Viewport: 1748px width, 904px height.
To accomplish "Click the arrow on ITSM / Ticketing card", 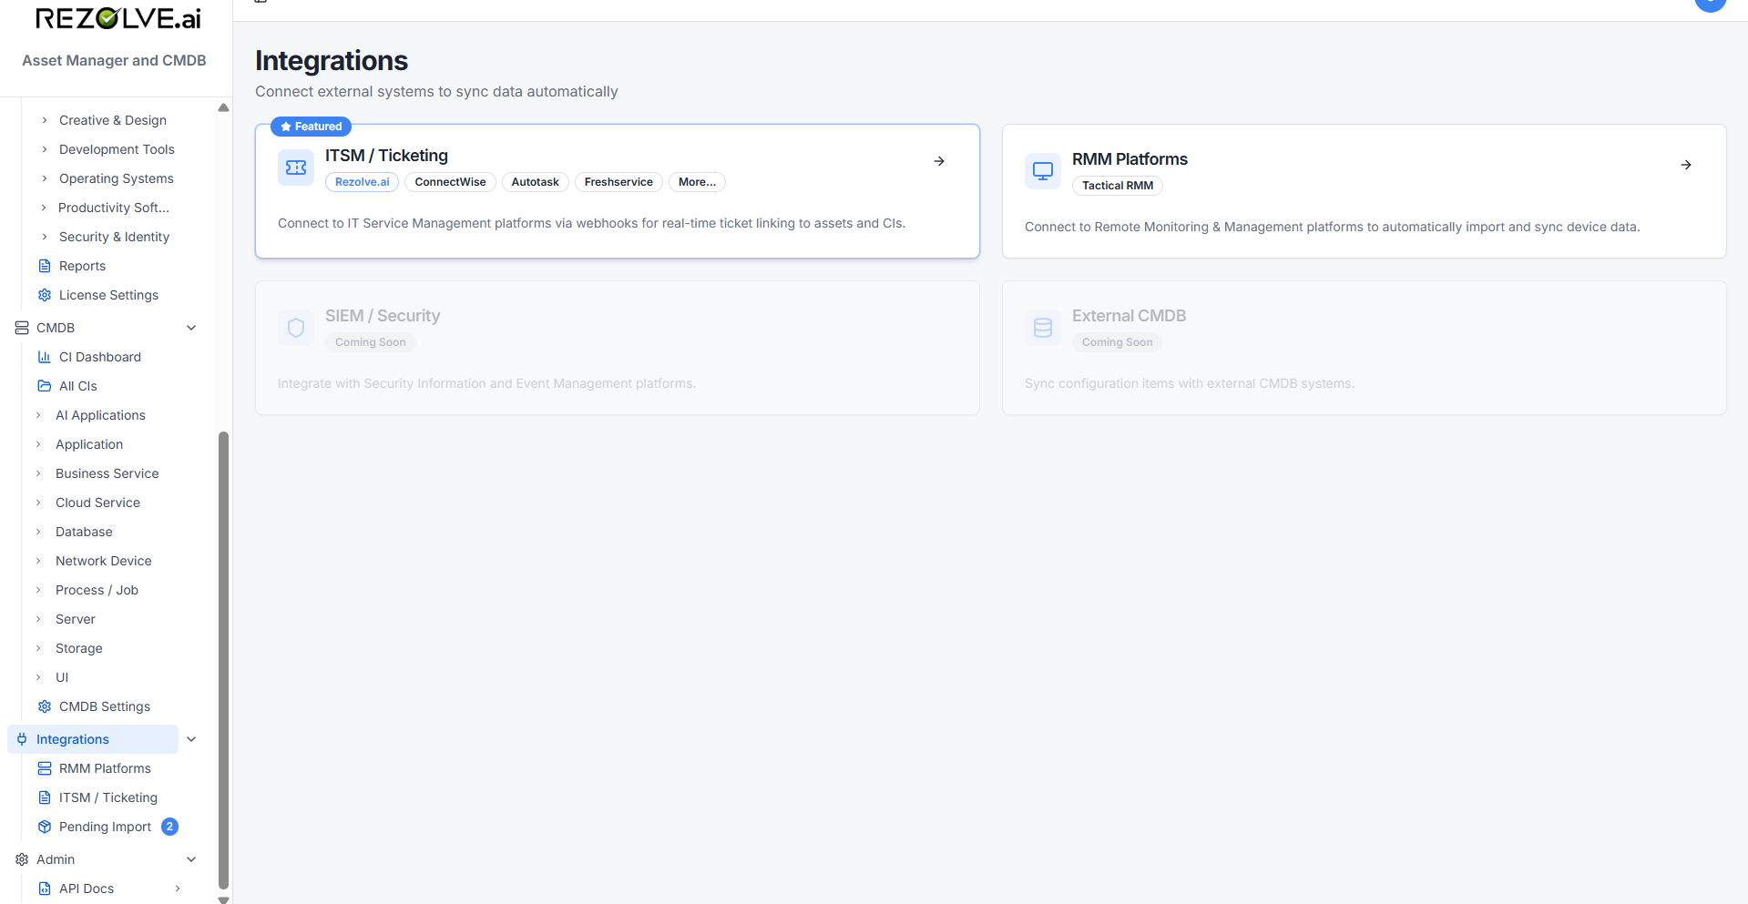I will [x=939, y=161].
